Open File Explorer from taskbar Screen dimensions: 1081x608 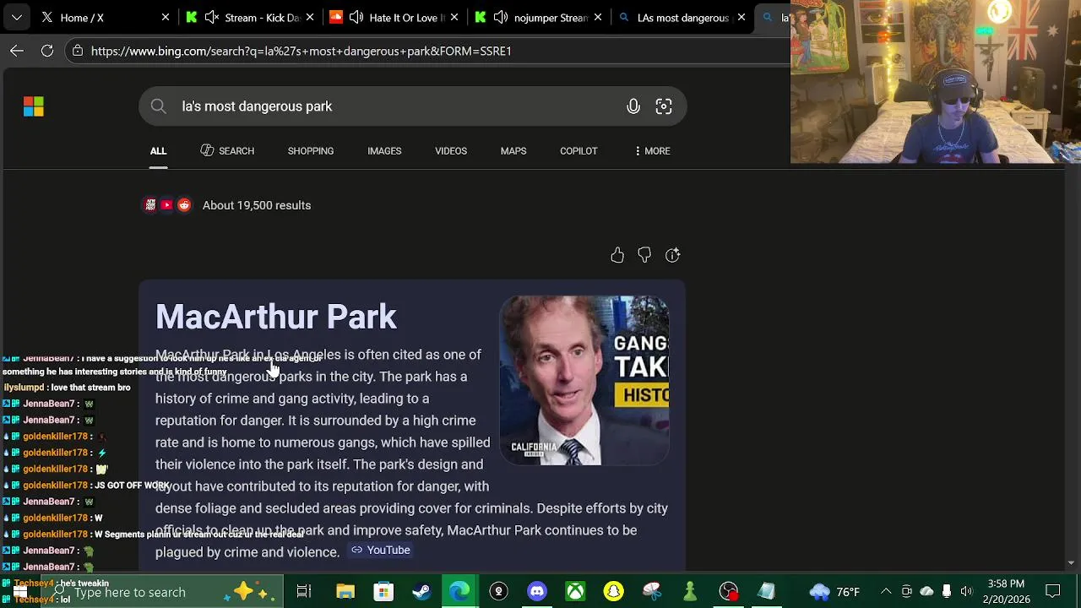345,592
